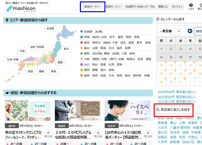202x145 pixels.
Task: Click the 神奈川 link
Action: [x=96, y=42]
